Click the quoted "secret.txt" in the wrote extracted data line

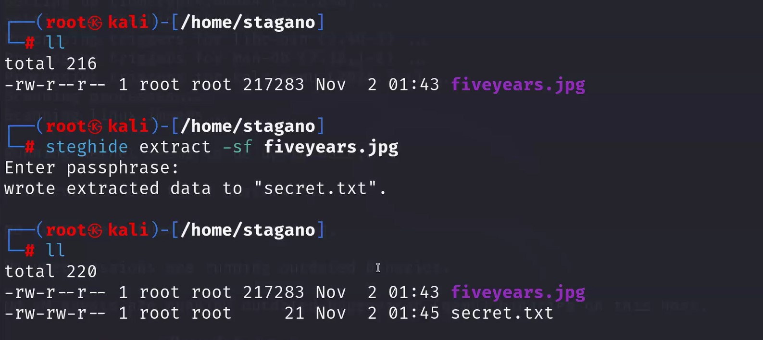(315, 189)
